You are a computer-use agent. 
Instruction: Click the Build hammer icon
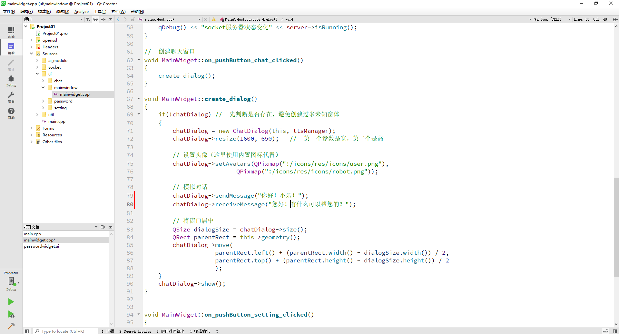[11, 326]
